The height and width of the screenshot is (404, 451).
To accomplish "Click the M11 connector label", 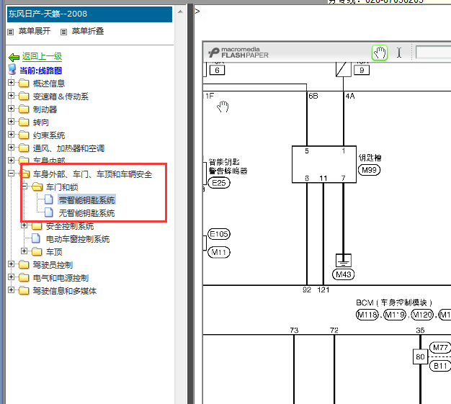I will [219, 253].
